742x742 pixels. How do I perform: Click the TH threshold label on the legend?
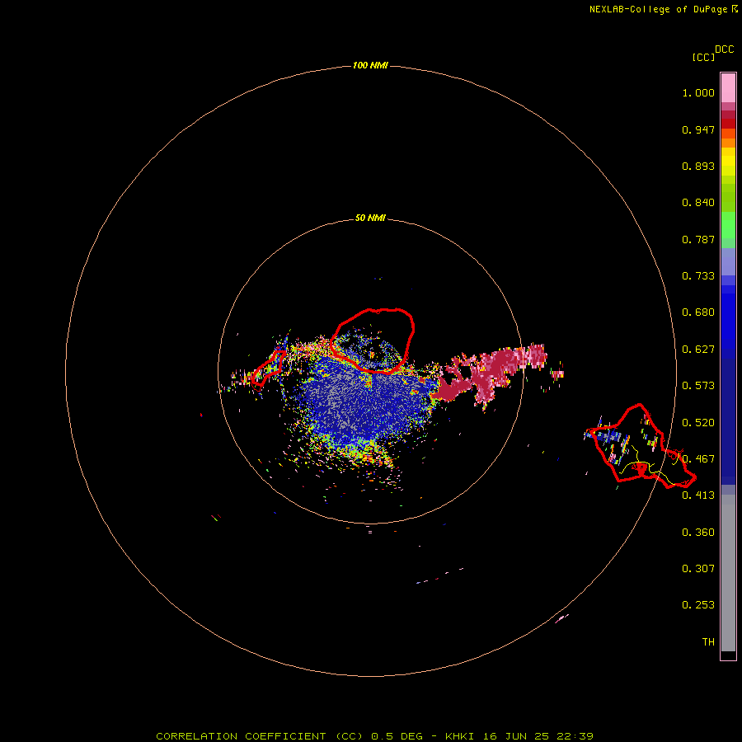click(x=708, y=642)
